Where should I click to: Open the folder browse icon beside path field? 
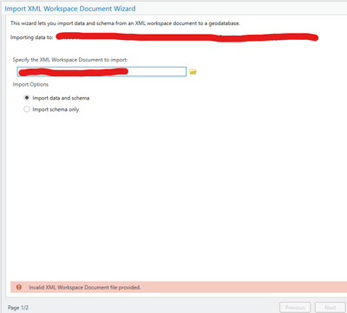(193, 72)
